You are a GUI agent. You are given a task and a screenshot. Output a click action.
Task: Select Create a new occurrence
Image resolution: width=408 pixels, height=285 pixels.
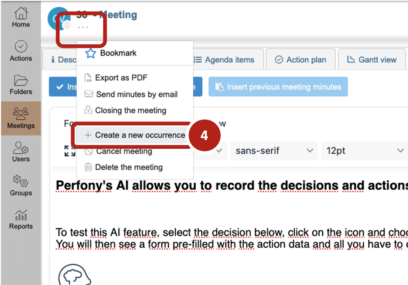click(140, 135)
